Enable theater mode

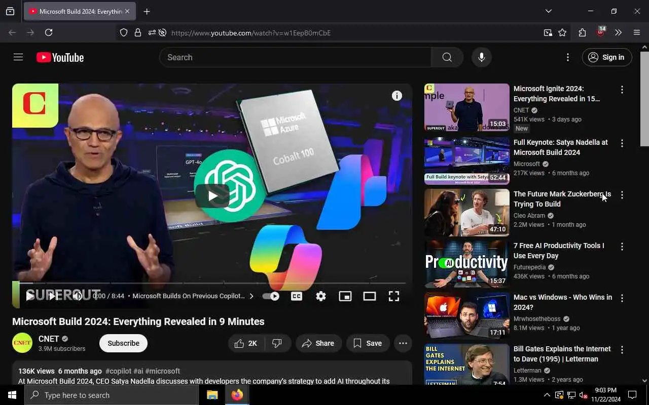(370, 296)
